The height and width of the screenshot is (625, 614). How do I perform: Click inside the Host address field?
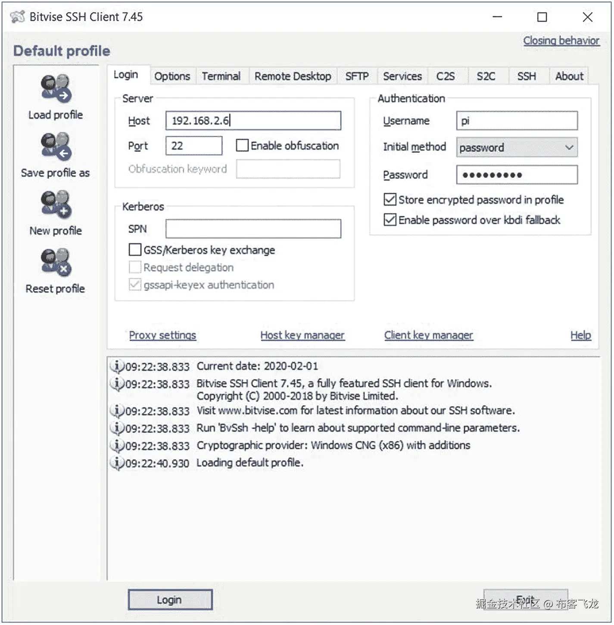point(253,121)
